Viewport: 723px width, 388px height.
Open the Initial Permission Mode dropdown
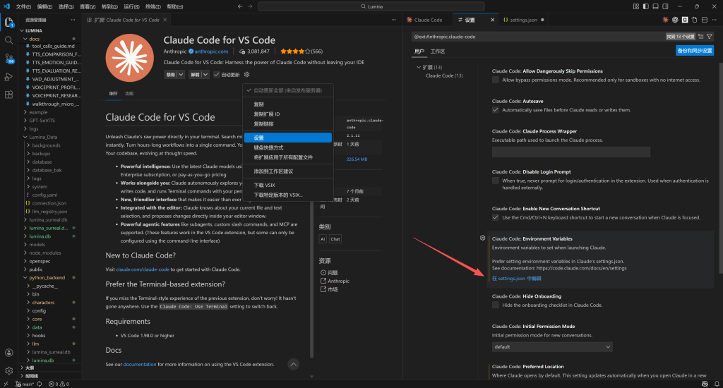[x=552, y=346]
